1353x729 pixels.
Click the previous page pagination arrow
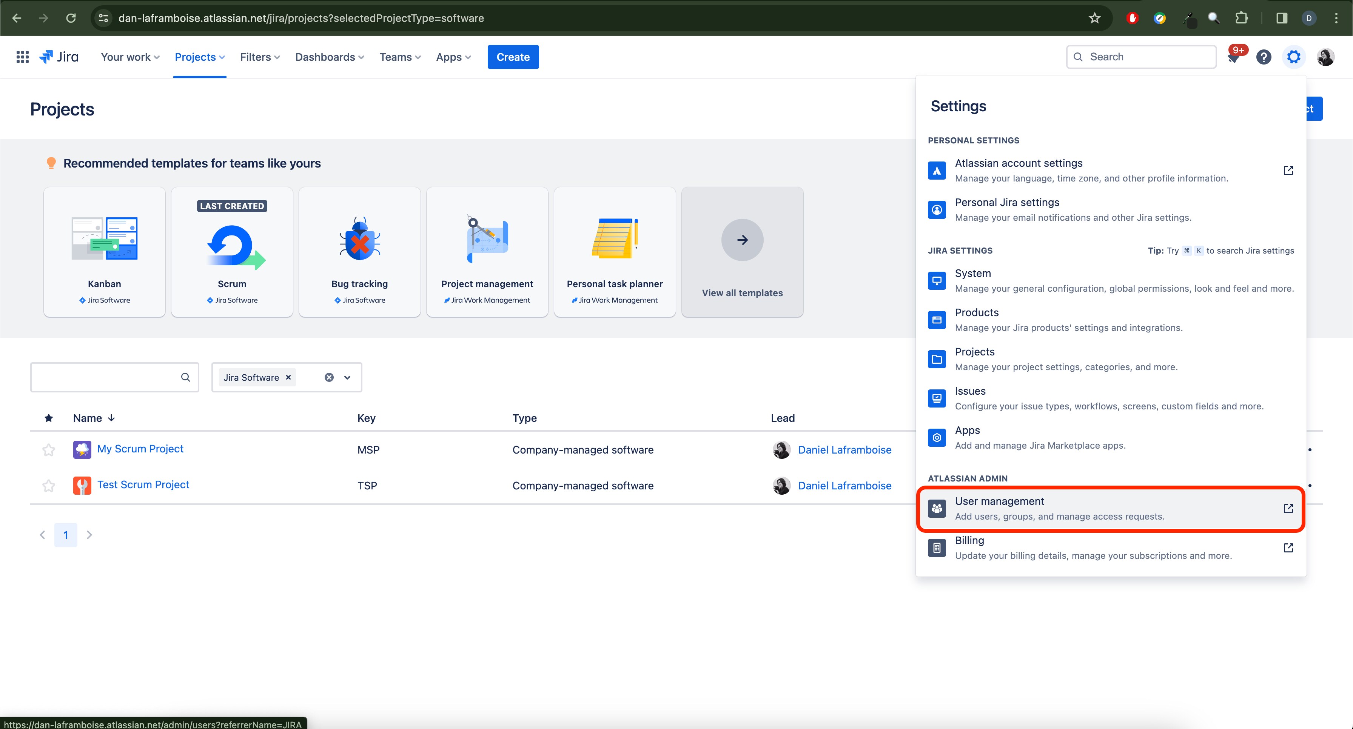pyautogui.click(x=43, y=535)
